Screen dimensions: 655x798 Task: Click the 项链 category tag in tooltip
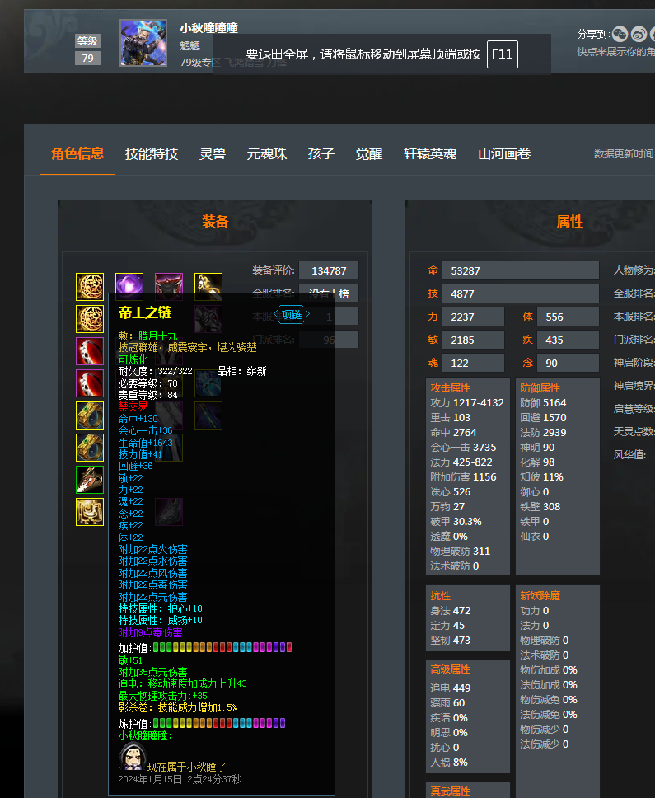pyautogui.click(x=292, y=315)
